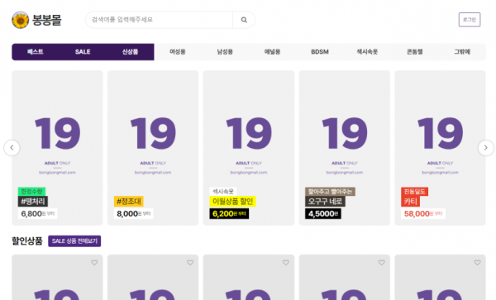Open the 섹시속옷 category tab
Image resolution: width=496 pixels, height=300 pixels.
(367, 52)
